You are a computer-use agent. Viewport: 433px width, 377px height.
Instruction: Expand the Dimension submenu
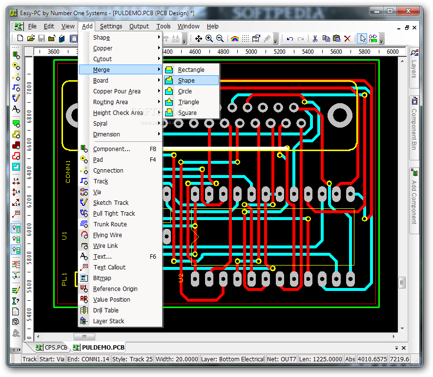click(120, 134)
